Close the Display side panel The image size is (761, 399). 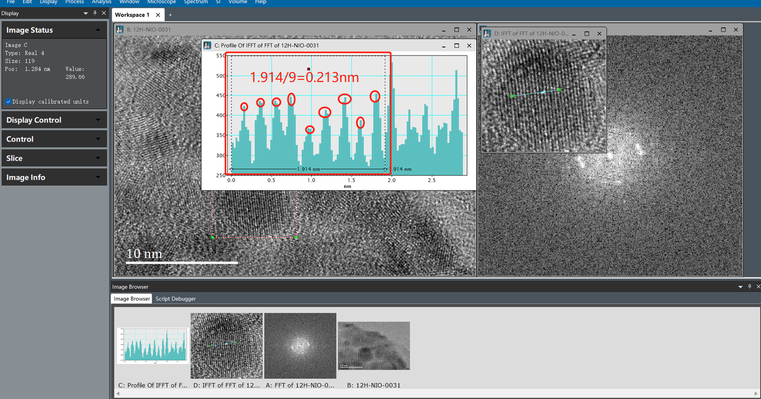pos(104,13)
